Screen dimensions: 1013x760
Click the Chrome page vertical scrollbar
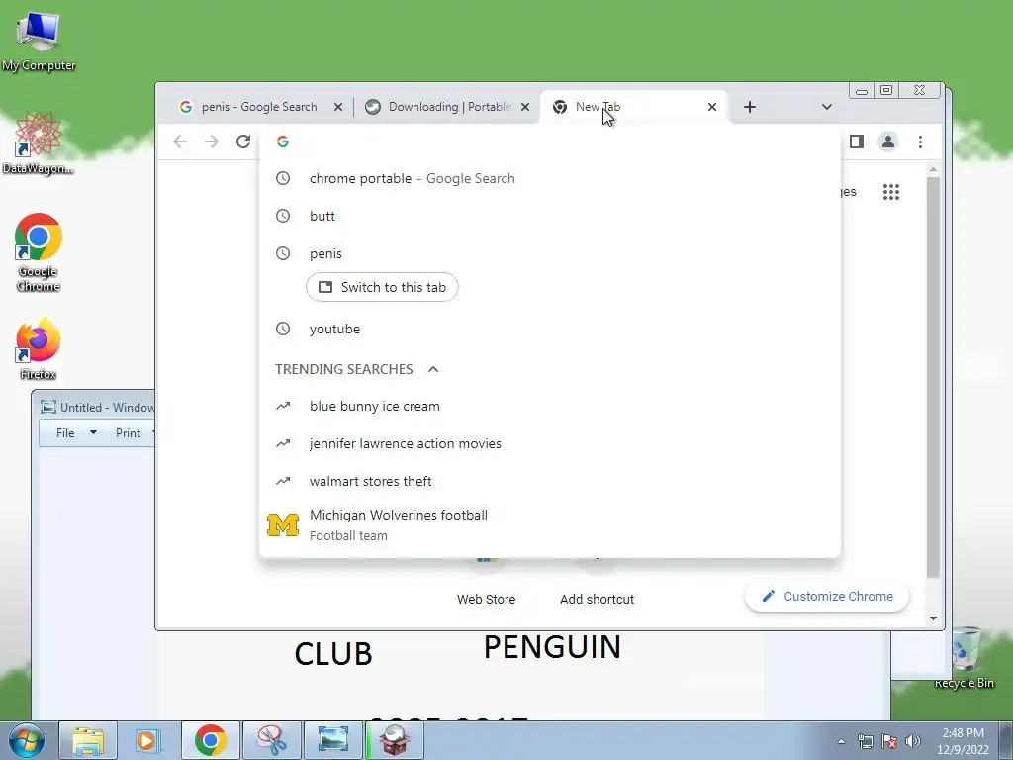(x=933, y=377)
